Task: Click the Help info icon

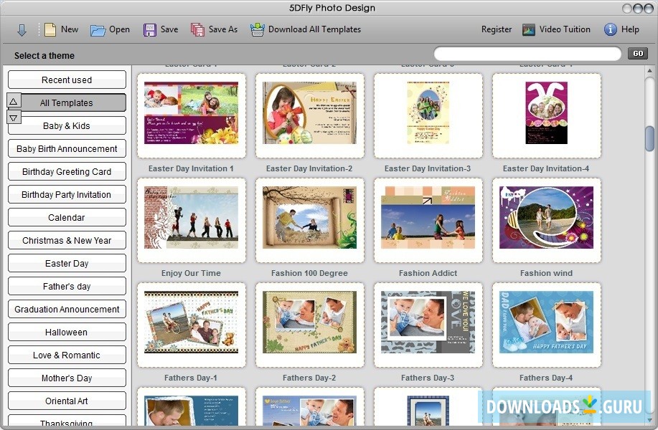Action: point(610,29)
